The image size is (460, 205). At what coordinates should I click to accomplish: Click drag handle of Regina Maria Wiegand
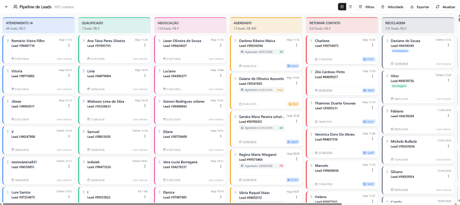click(x=235, y=154)
